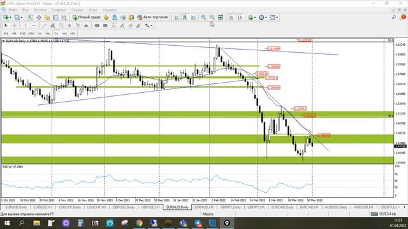408x229 pixels.
Task: Open the Файл menu
Action: coord(13,10)
